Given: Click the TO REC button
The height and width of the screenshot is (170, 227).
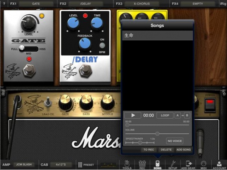Looking at the screenshot, I should [149, 150].
